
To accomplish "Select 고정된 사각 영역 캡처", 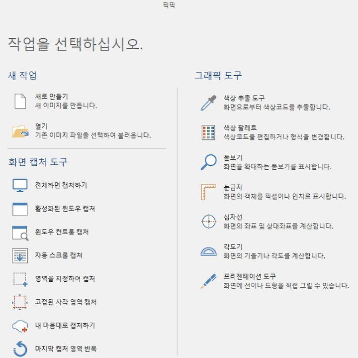I will (66, 302).
